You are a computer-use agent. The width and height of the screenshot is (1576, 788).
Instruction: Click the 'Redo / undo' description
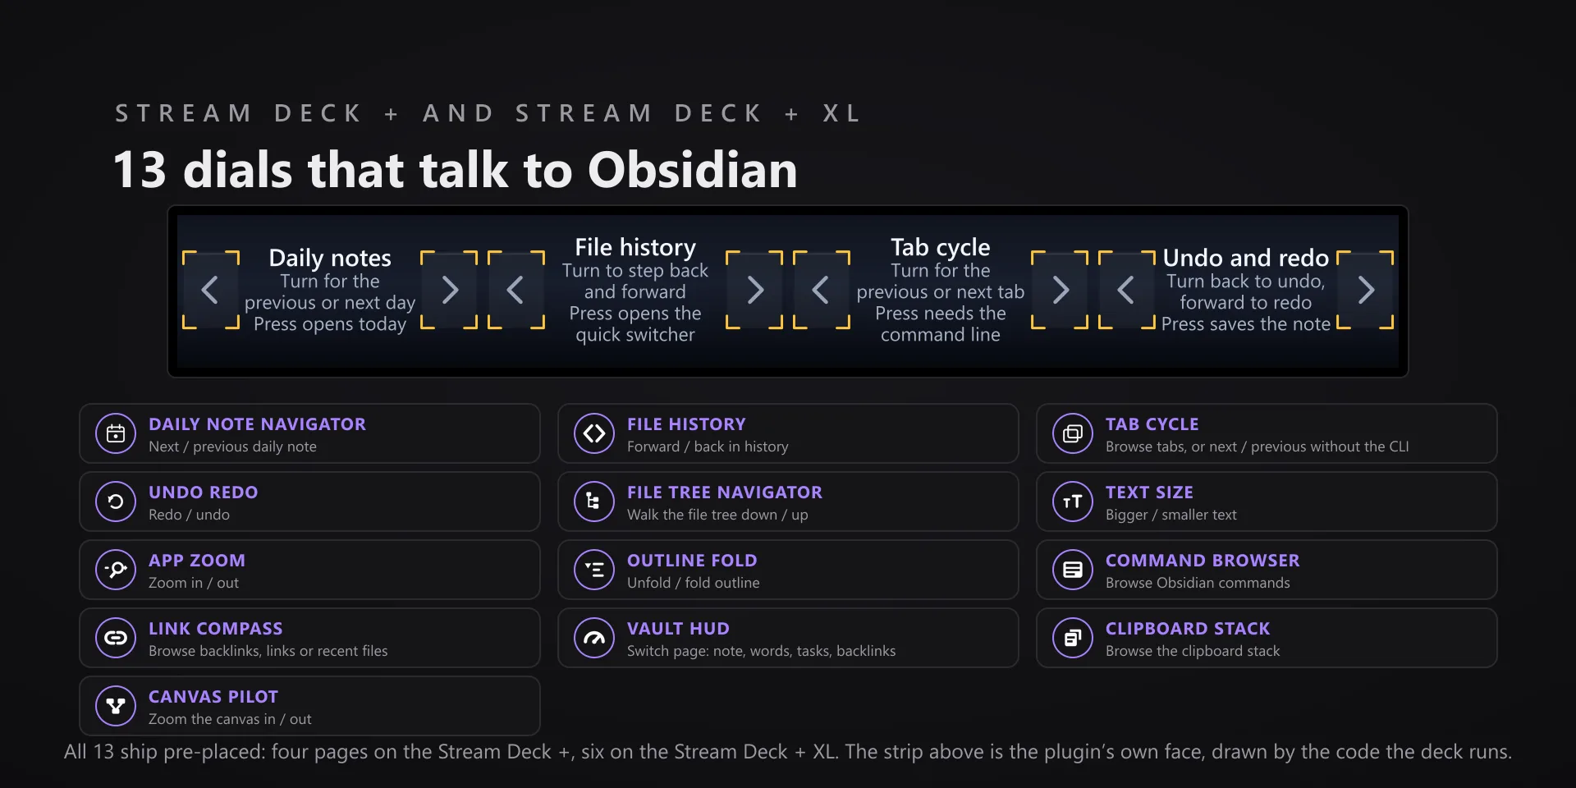[x=189, y=515]
